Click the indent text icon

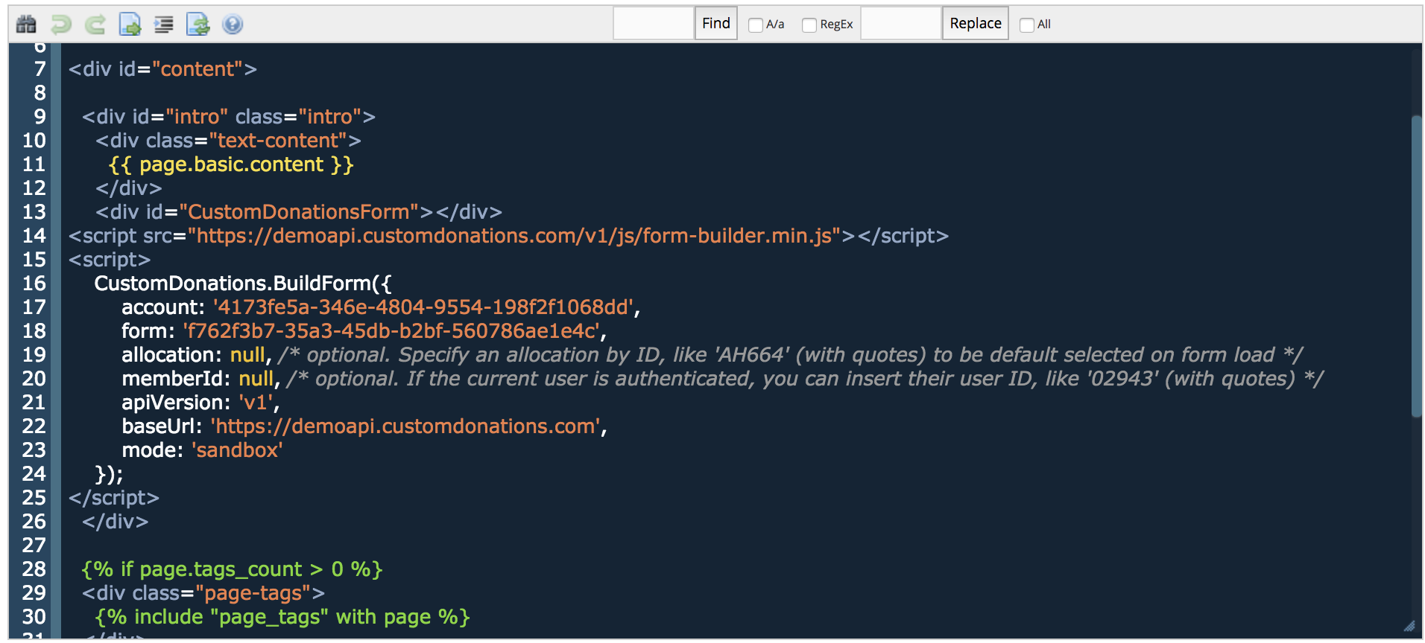tap(163, 25)
